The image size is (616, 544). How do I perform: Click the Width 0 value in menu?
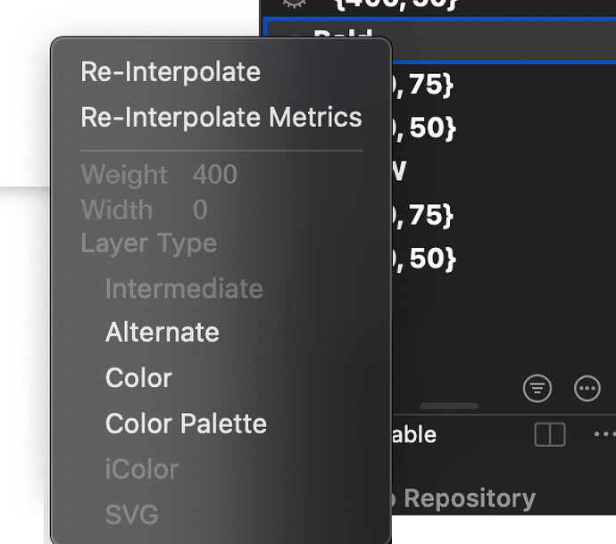pos(144,210)
